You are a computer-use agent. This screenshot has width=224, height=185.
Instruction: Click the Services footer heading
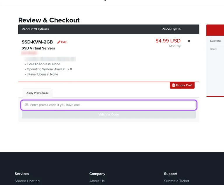[x=22, y=174]
